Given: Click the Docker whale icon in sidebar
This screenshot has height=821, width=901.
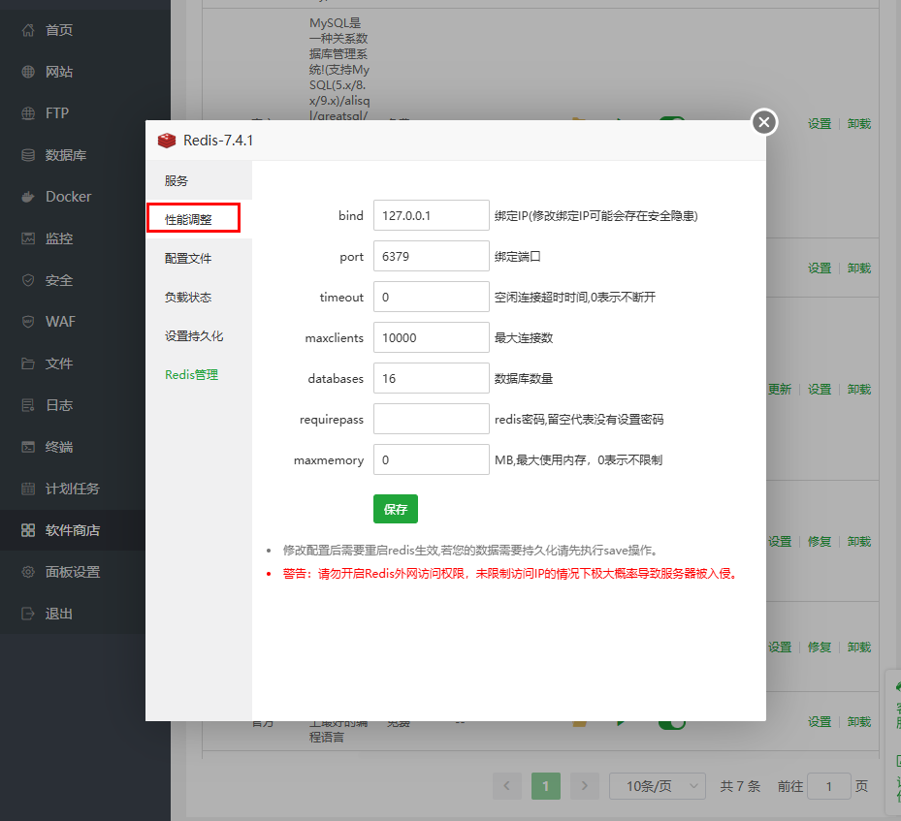Looking at the screenshot, I should click(x=28, y=197).
